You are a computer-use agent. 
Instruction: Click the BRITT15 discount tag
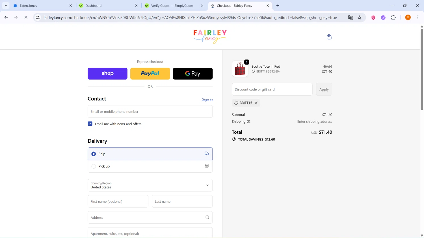(246, 103)
